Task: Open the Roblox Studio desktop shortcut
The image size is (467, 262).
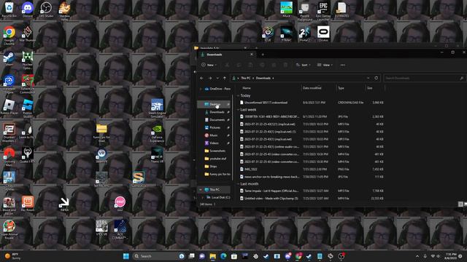Action: pyautogui.click(x=28, y=108)
